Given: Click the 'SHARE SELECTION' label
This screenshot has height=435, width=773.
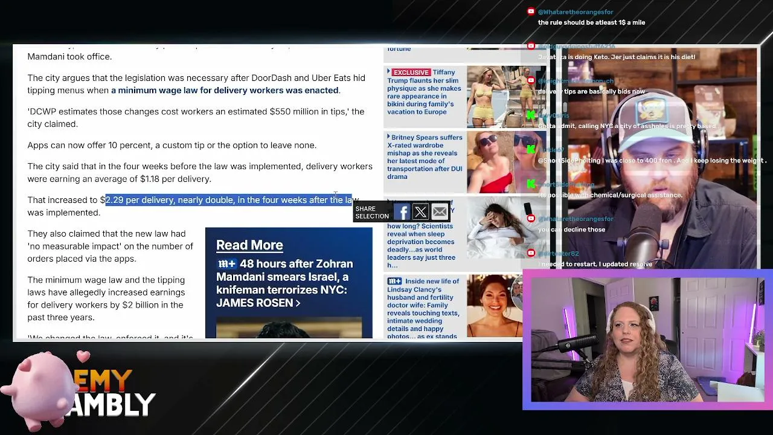Looking at the screenshot, I should tap(372, 213).
